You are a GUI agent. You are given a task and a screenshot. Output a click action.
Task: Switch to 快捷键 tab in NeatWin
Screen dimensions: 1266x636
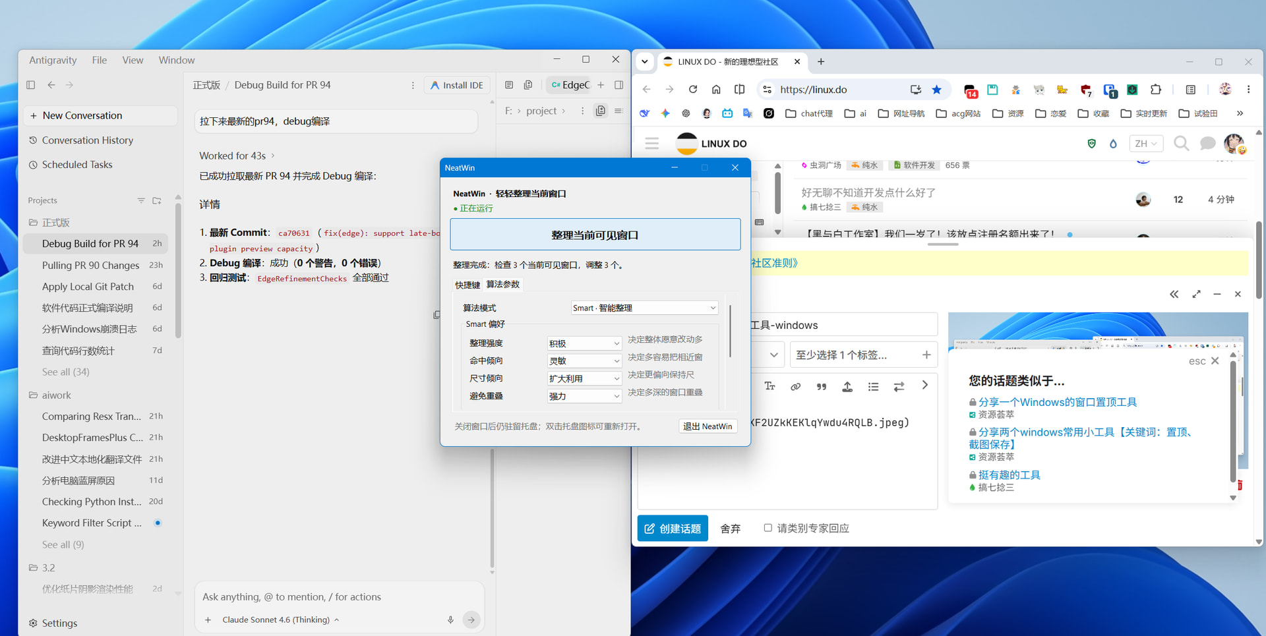467,285
